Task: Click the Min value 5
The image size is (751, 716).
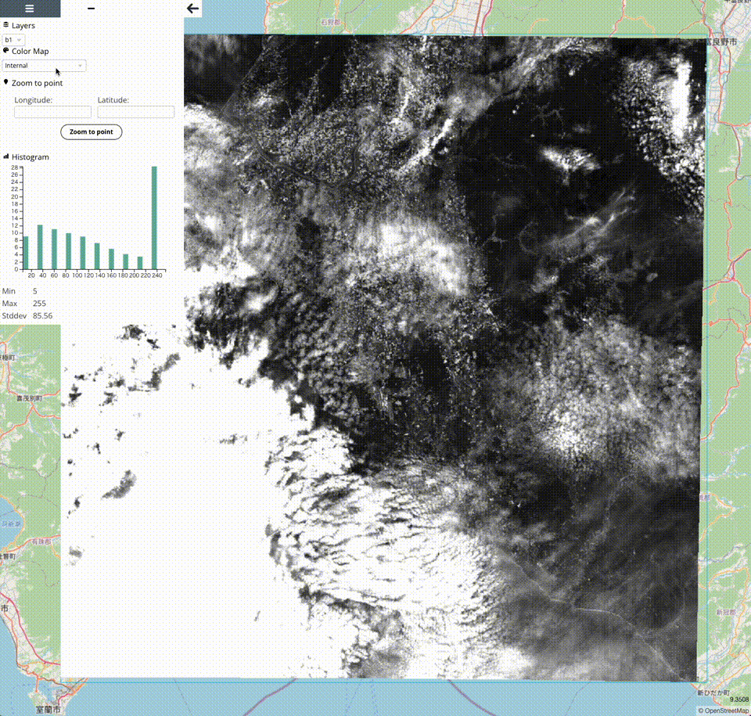Action: tap(35, 291)
